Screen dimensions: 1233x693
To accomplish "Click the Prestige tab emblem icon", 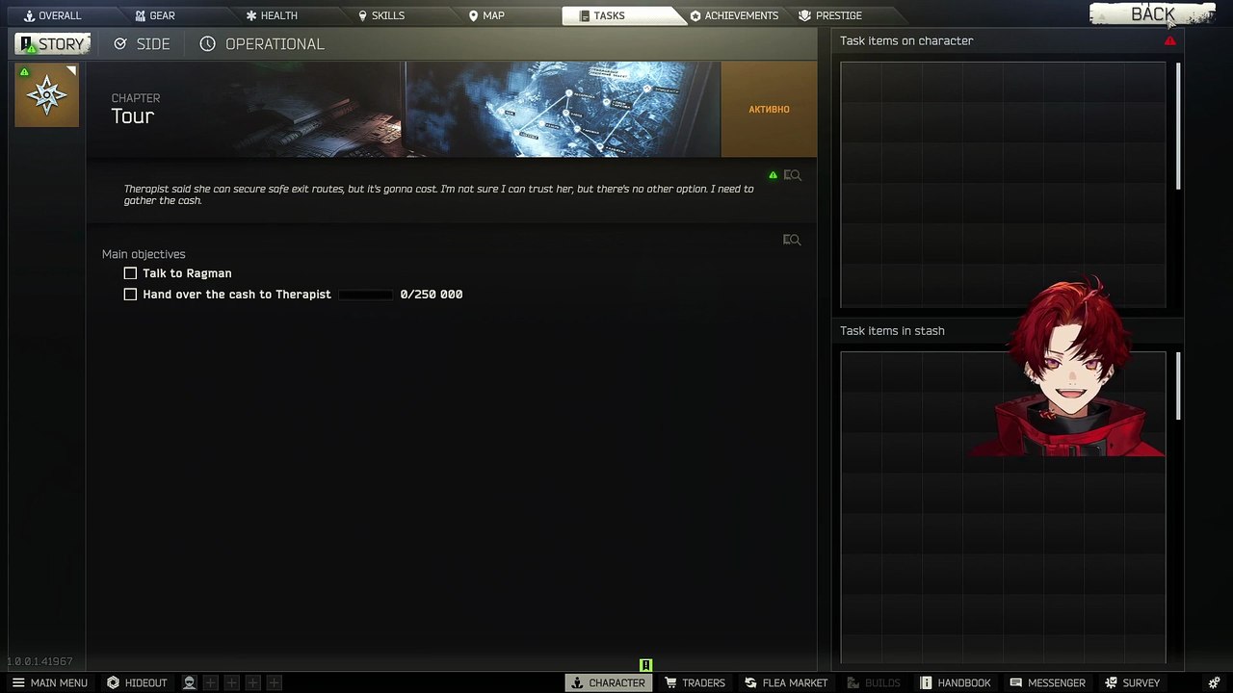I will (804, 15).
